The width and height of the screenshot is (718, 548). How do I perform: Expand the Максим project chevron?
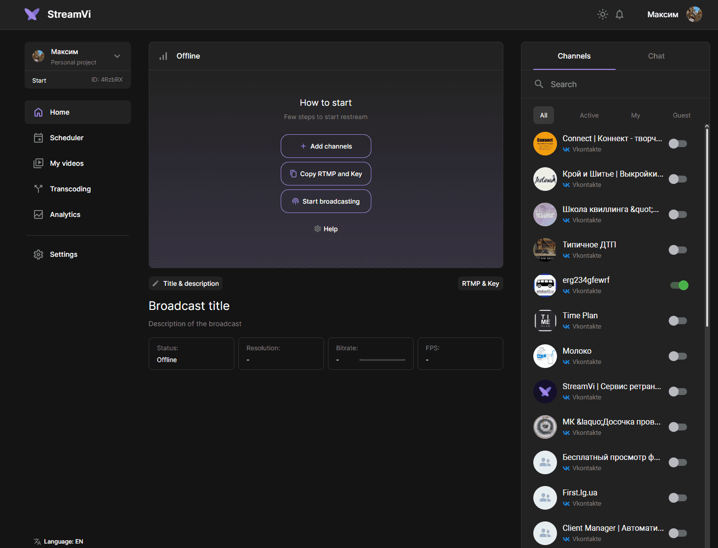pyautogui.click(x=117, y=56)
